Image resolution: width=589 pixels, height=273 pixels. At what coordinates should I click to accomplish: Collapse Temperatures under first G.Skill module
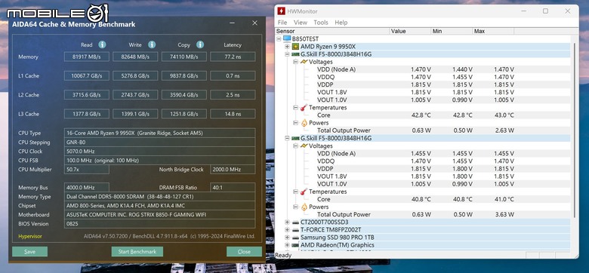pyautogui.click(x=295, y=108)
